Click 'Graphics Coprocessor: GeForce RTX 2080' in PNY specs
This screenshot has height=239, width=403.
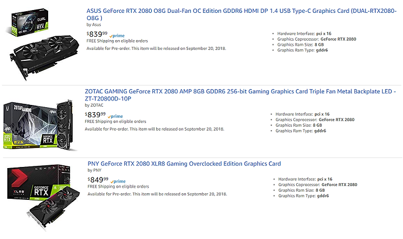[x=317, y=185]
